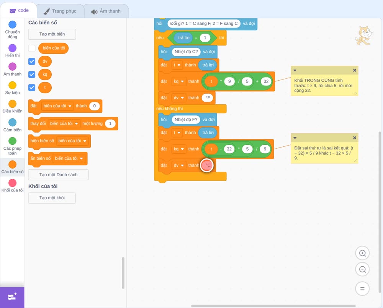Click the block palette scrollbar
Viewport: 383px width, 308px height.
click(123, 273)
